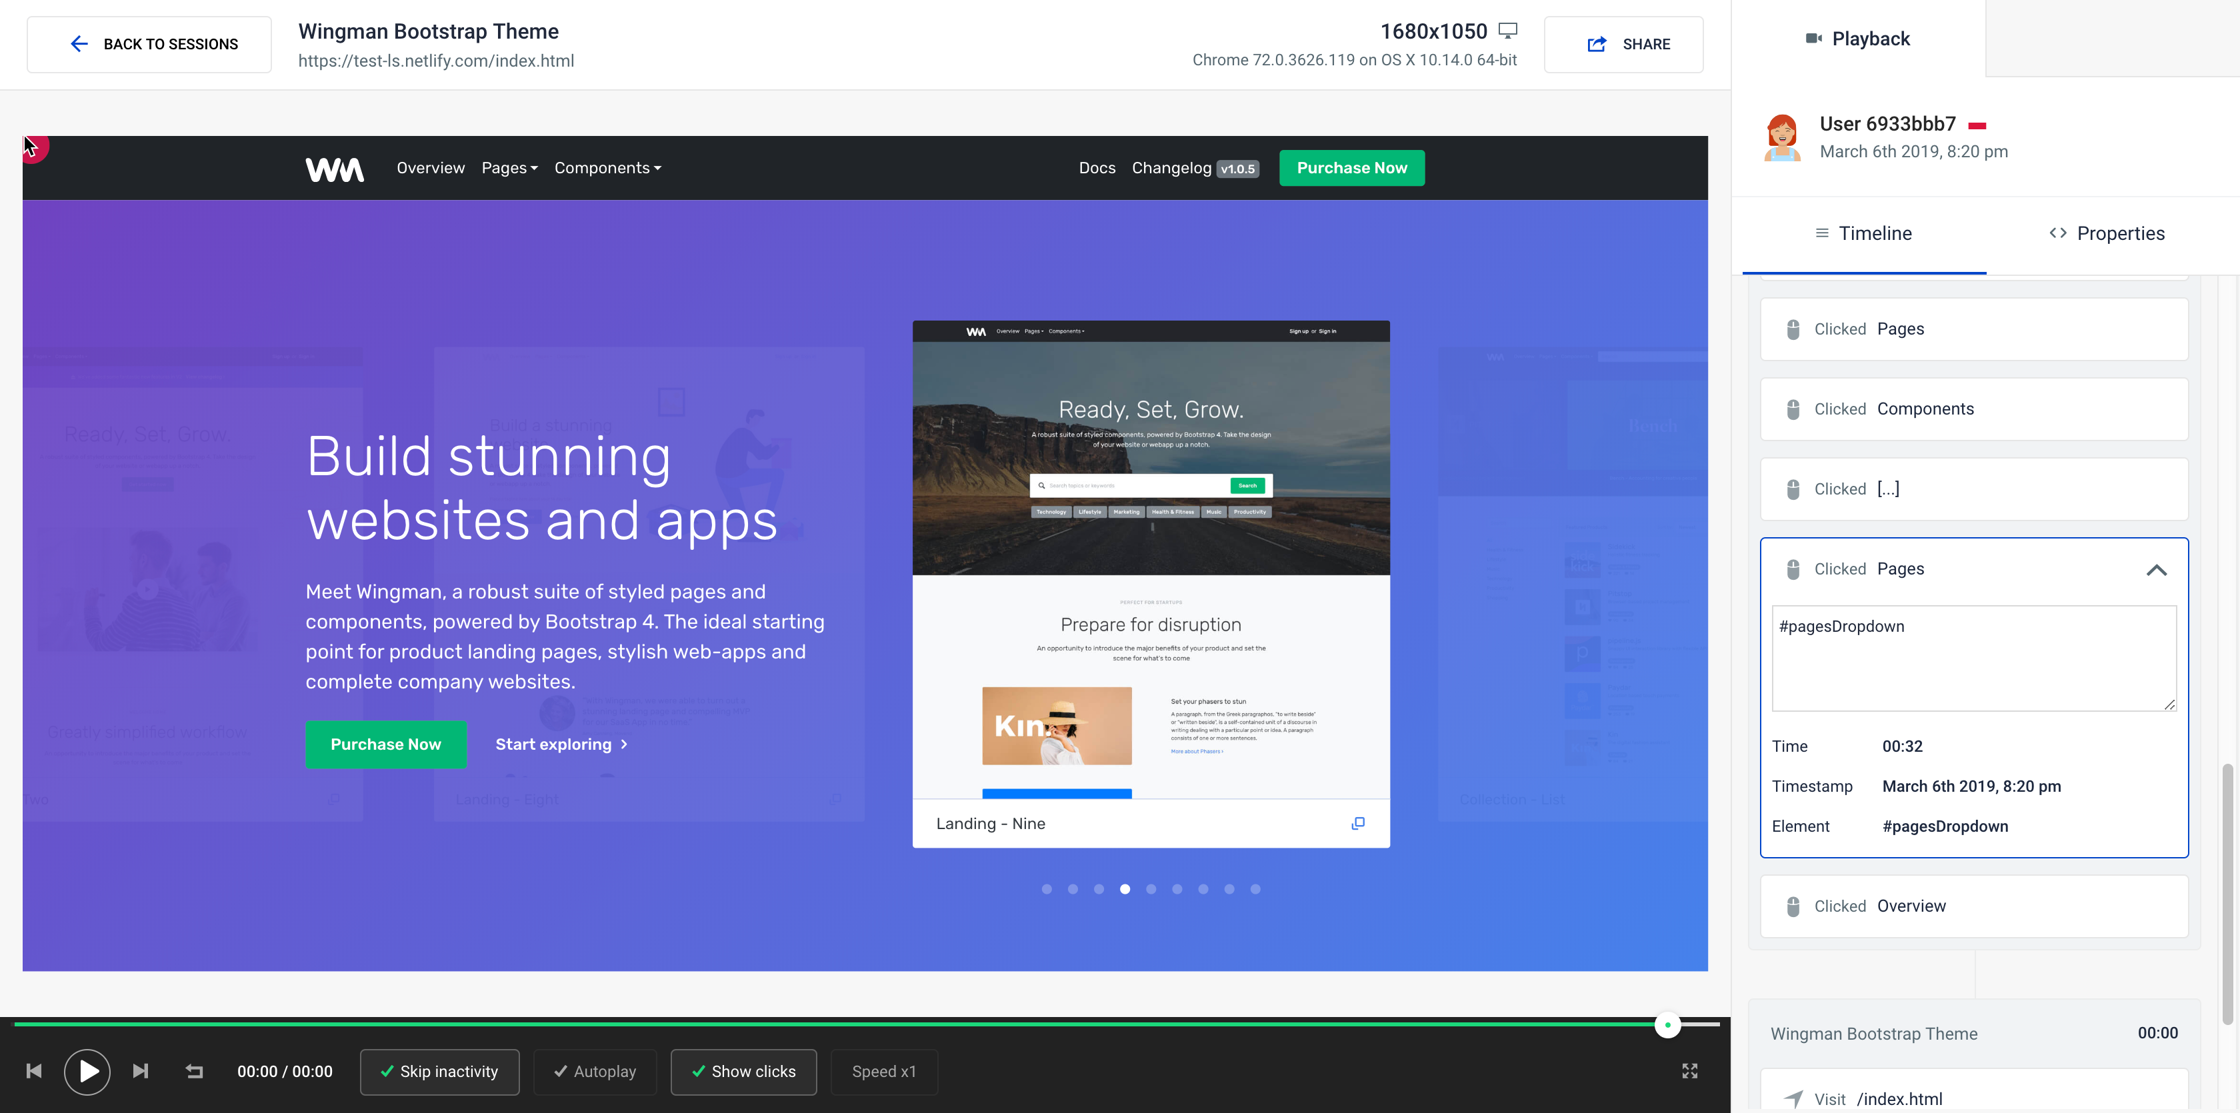
Task: Skip to previous with the rewind icon
Action: coord(34,1071)
